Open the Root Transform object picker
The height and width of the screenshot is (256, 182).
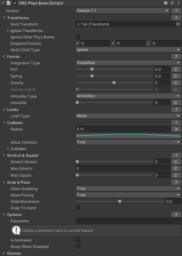[x=178, y=24]
